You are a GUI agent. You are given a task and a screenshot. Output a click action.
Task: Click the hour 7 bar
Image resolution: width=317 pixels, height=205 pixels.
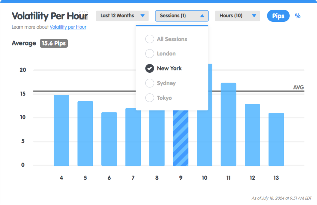133,137
